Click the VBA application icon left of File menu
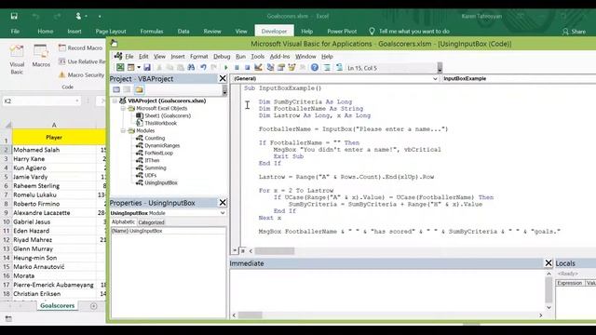The image size is (596, 335). pyautogui.click(x=118, y=56)
